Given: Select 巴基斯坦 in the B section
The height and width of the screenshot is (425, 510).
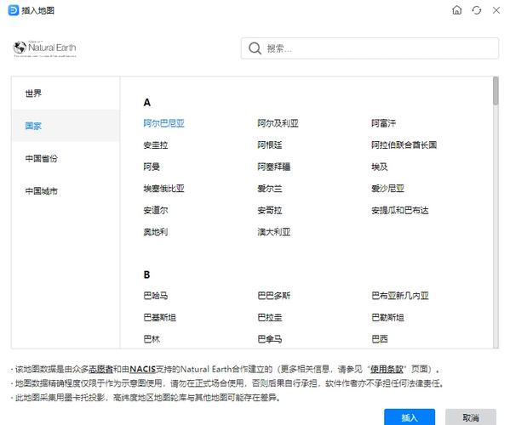Looking at the screenshot, I should [x=160, y=317].
